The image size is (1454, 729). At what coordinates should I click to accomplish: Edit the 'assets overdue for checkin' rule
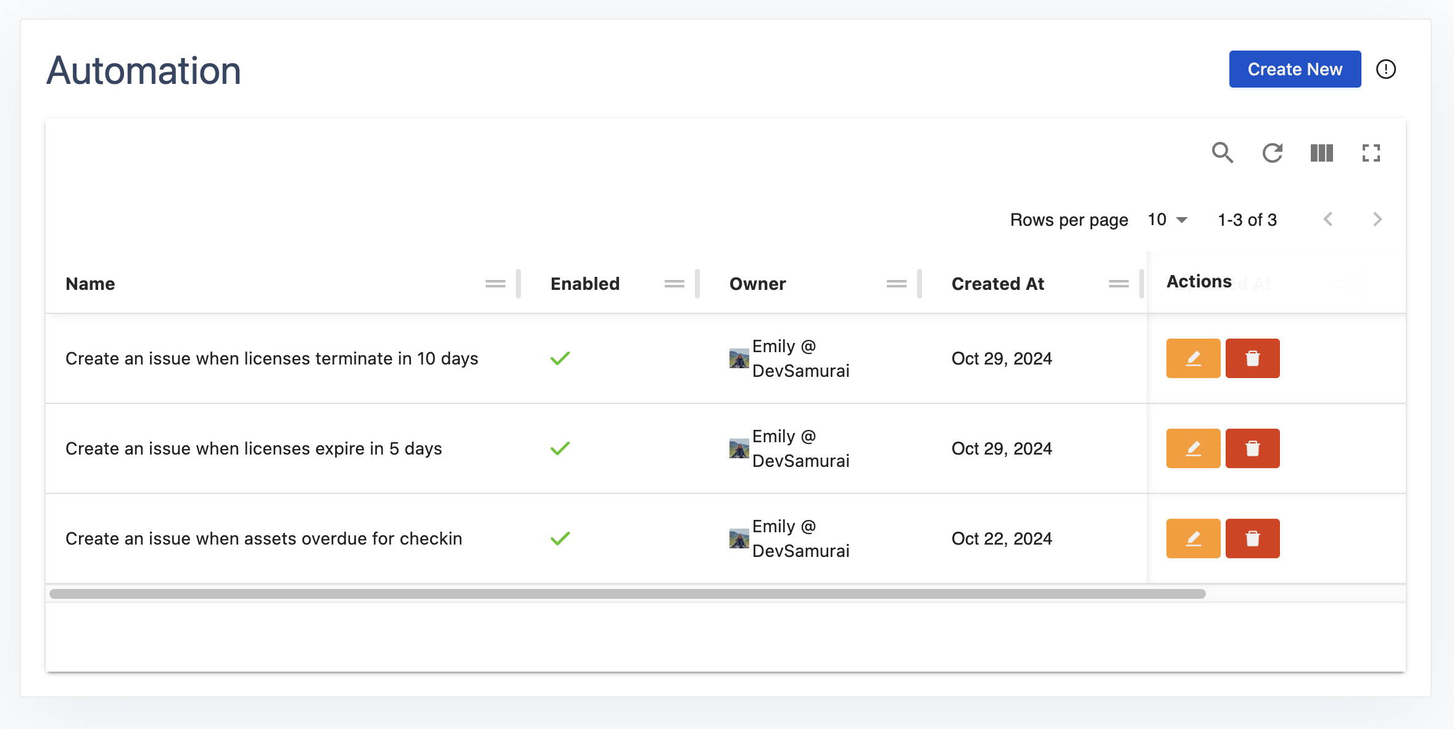[x=1192, y=538]
